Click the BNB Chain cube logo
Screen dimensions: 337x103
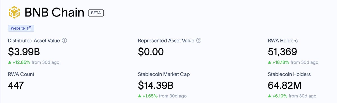pos(14,13)
